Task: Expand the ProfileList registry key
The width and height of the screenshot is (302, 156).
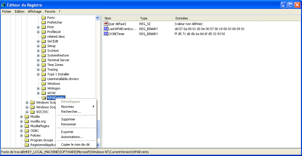Action: pyautogui.click(x=38, y=32)
